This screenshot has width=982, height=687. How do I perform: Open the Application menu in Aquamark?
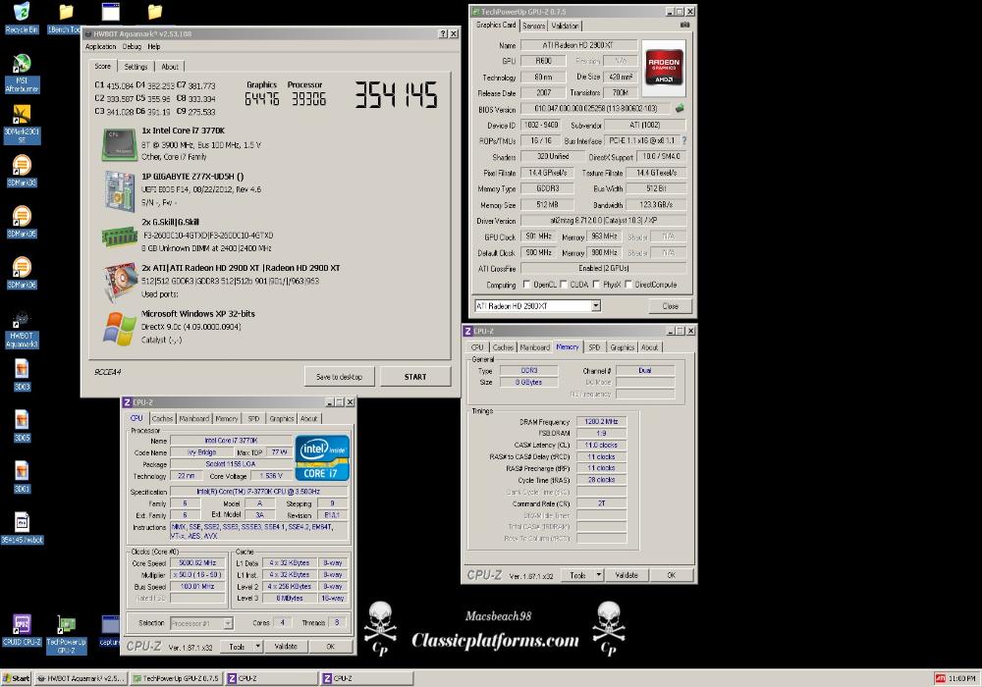[100, 46]
